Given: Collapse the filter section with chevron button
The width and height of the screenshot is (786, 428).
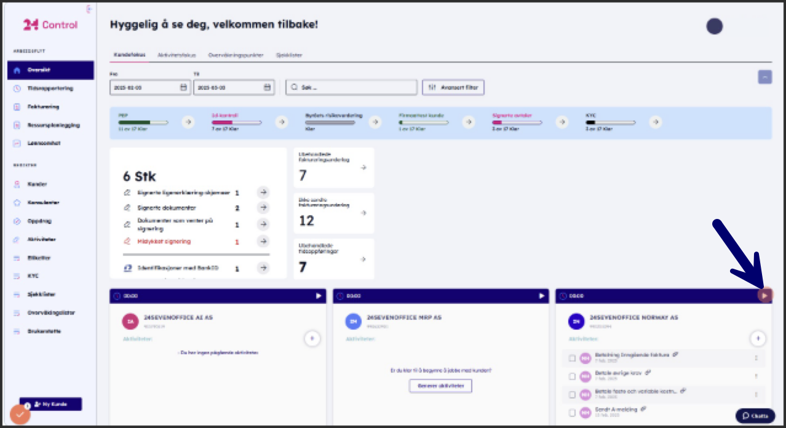Looking at the screenshot, I should pyautogui.click(x=764, y=77).
